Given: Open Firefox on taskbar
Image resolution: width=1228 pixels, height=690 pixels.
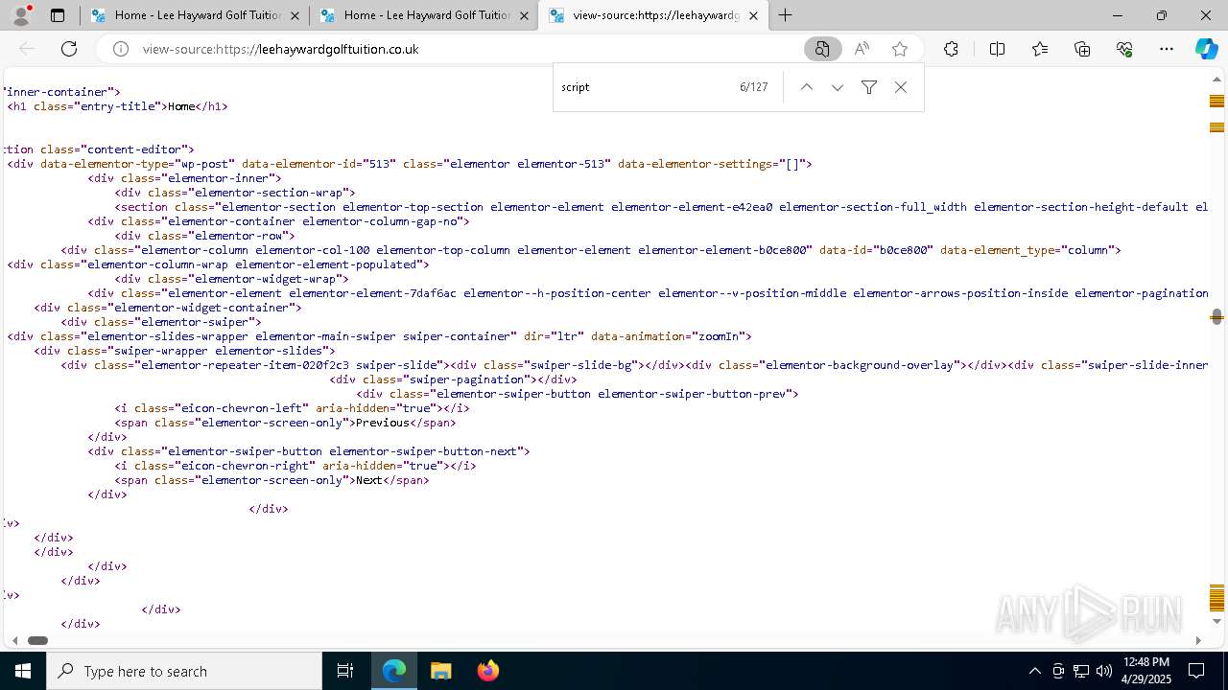Looking at the screenshot, I should [487, 671].
